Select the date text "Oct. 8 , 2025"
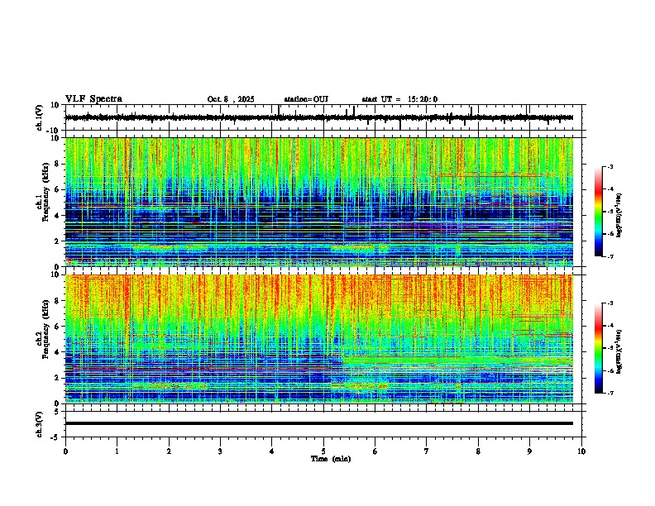 (231, 99)
